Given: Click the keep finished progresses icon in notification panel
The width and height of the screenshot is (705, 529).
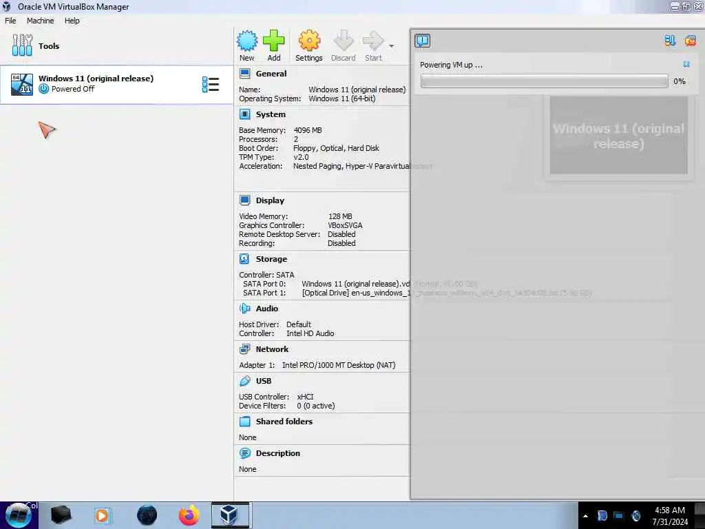Looking at the screenshot, I should click(670, 41).
